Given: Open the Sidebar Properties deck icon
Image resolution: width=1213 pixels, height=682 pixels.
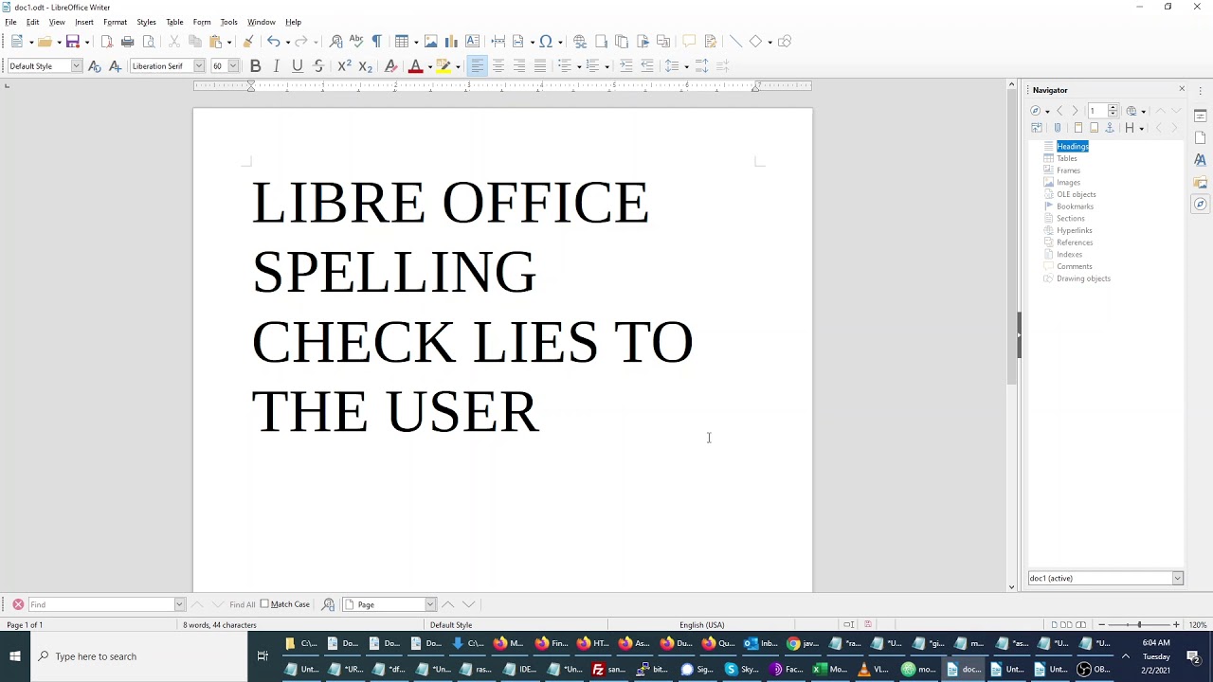Looking at the screenshot, I should (1201, 116).
